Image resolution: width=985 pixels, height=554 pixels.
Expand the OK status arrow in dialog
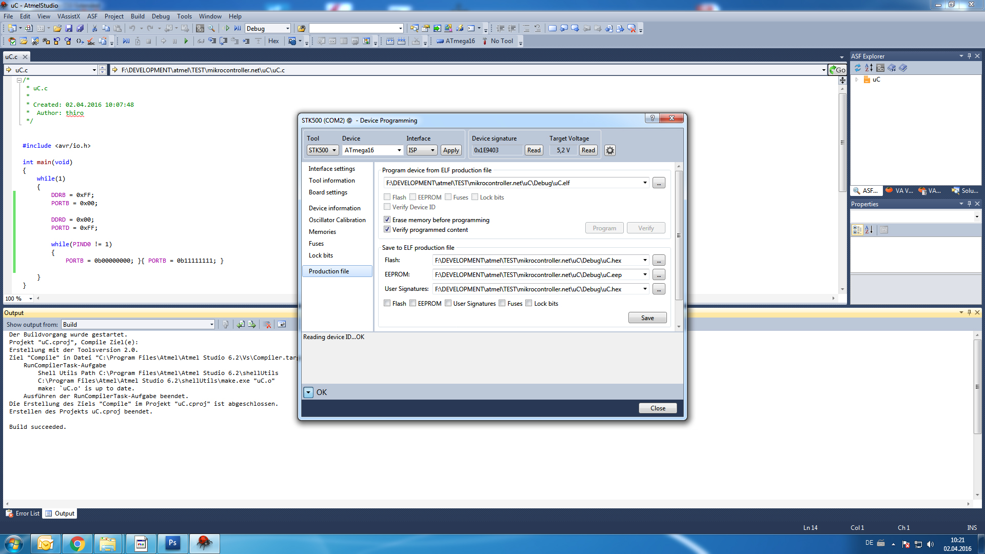coord(308,392)
